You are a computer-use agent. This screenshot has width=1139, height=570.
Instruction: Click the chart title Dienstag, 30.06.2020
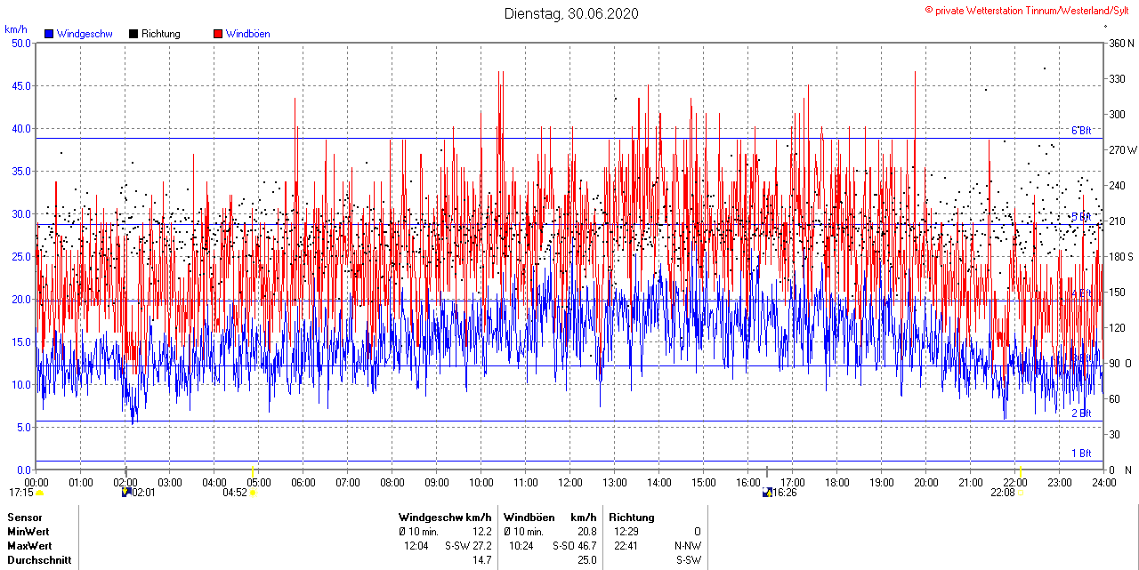[571, 13]
